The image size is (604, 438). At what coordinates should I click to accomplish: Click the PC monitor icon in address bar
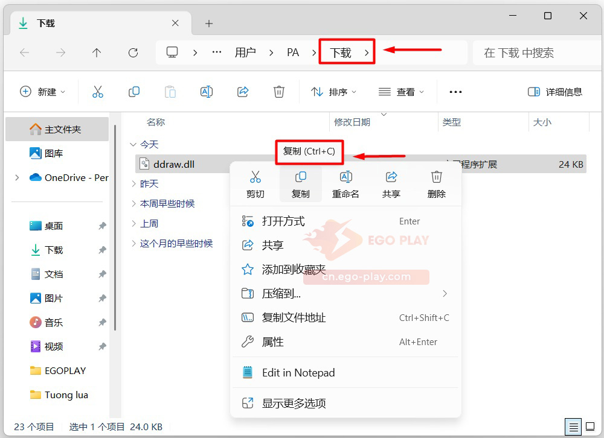[172, 52]
